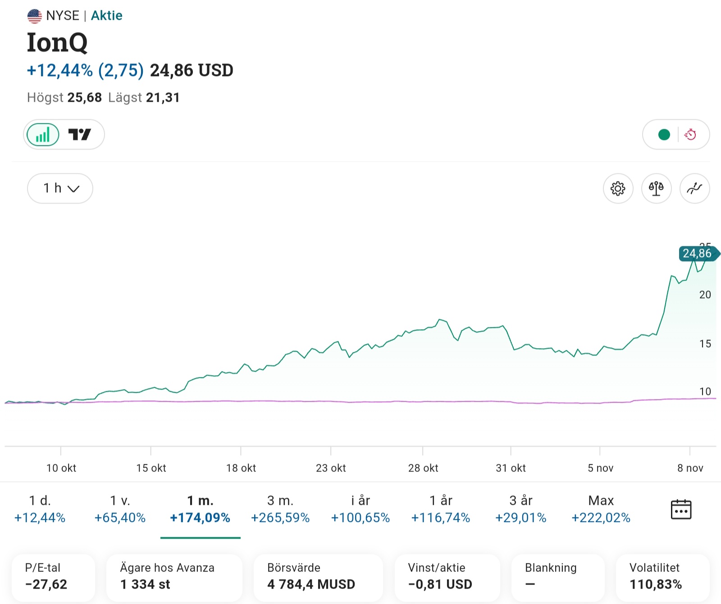The image size is (721, 604).
Task: Click the 31 okt axis label
Action: (511, 468)
